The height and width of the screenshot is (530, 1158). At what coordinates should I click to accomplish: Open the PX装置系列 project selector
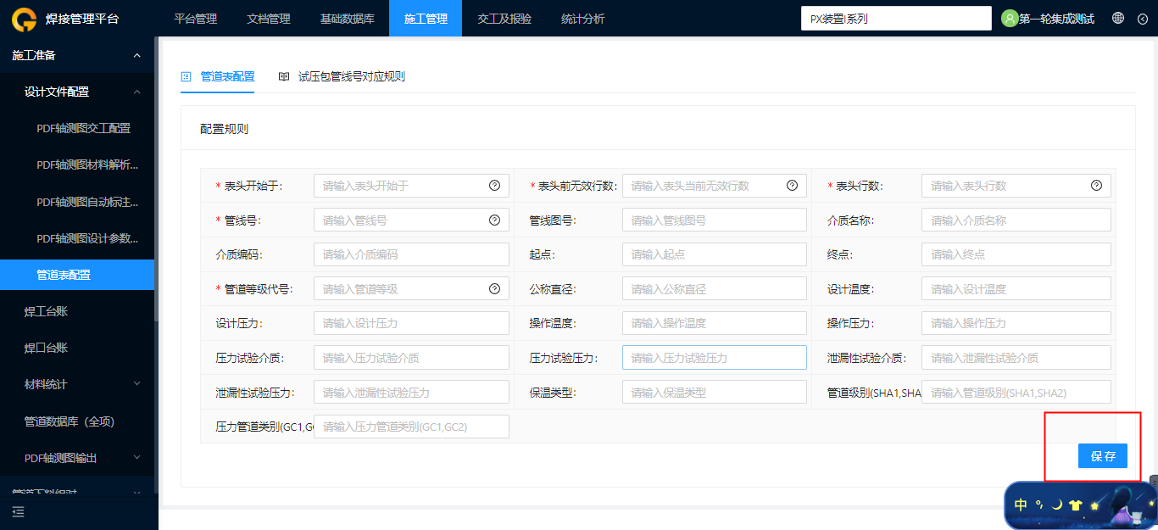point(896,19)
